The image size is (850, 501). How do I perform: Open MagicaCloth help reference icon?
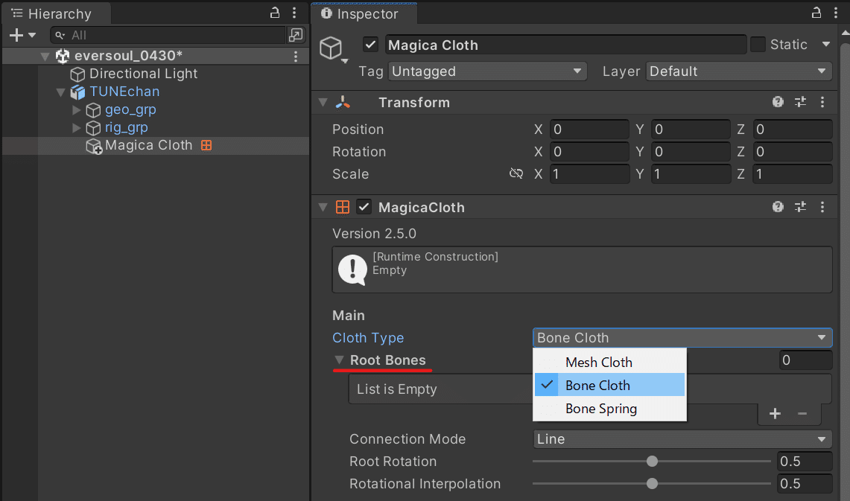pyautogui.click(x=778, y=206)
